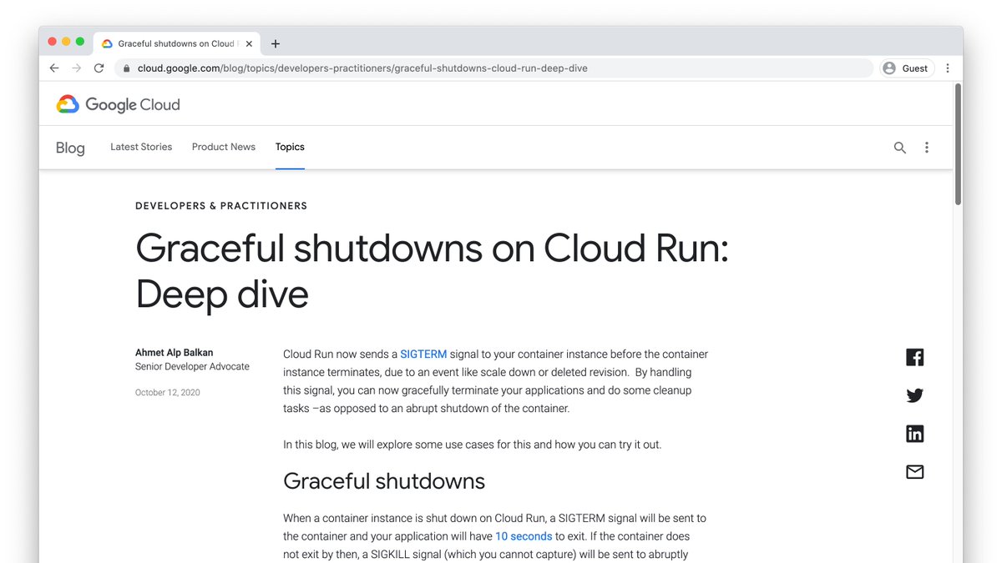Go to Latest Stories
This screenshot has height=563, width=1002.
coord(141,147)
